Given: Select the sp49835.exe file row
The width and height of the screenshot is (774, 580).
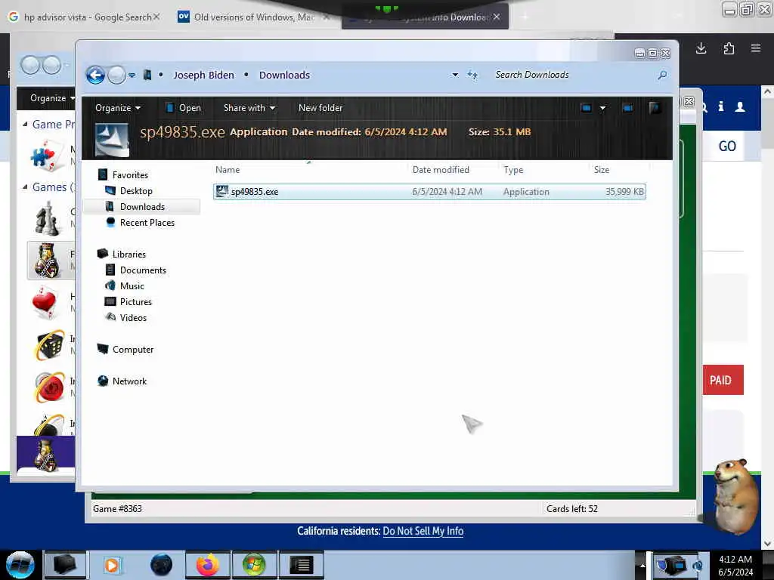Looking at the screenshot, I should pos(429,191).
